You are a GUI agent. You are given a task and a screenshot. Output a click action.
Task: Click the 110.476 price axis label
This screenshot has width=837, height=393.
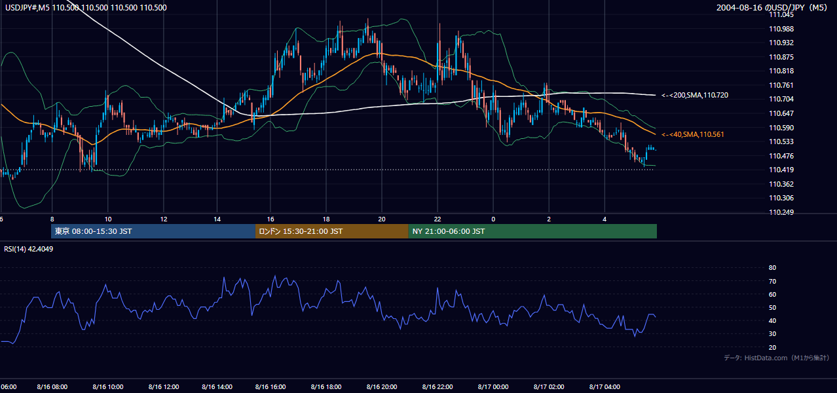[x=782, y=156]
